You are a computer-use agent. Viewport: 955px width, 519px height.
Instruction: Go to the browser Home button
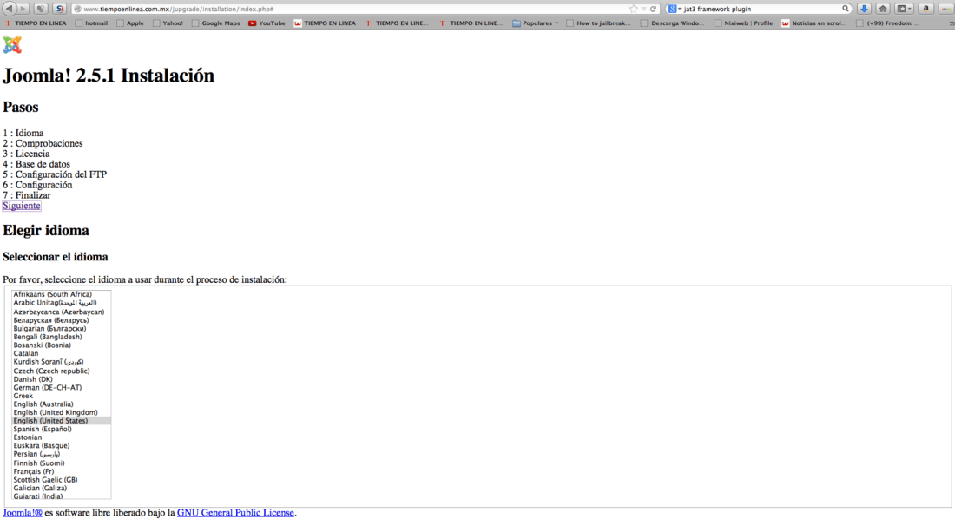point(883,9)
